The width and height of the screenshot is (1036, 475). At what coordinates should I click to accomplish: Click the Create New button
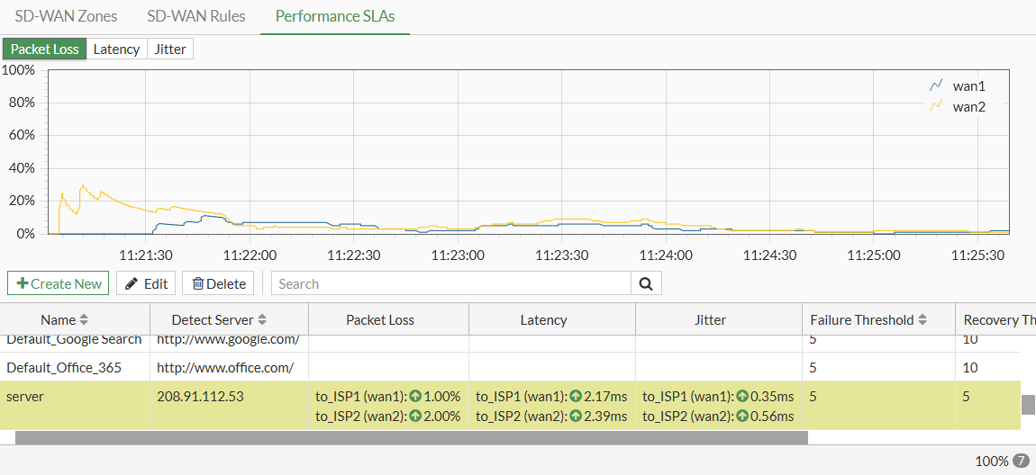click(x=59, y=283)
